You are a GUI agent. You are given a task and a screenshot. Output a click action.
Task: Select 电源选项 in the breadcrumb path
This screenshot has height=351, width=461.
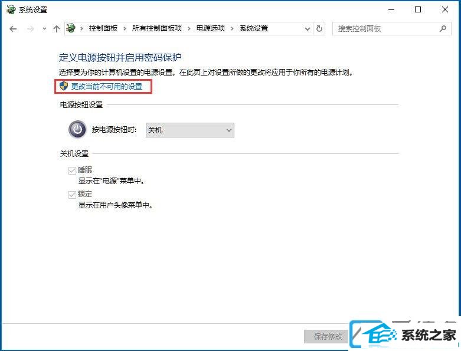211,28
